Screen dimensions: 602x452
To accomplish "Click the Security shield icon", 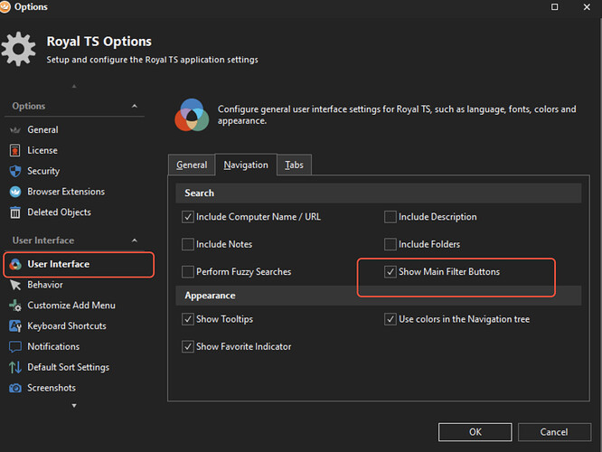I will 15,172.
